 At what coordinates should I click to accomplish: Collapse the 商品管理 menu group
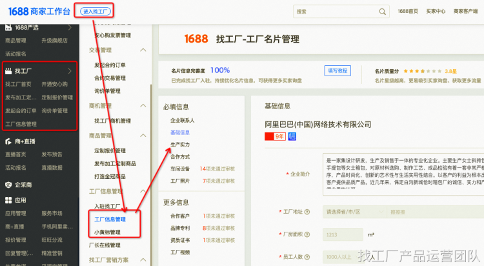click(143, 136)
